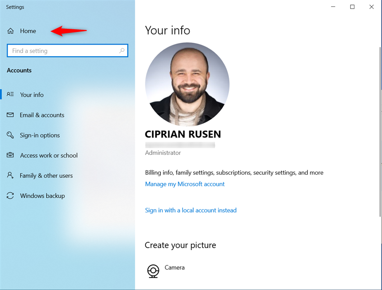Focus the Find a setting field
The width and height of the screenshot is (382, 290).
[x=67, y=50]
